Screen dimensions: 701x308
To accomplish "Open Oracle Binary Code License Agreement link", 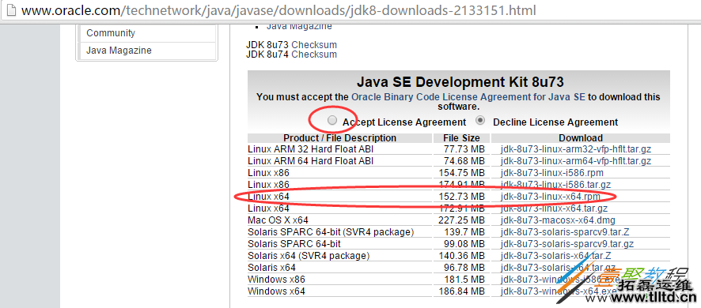I will coord(468,97).
